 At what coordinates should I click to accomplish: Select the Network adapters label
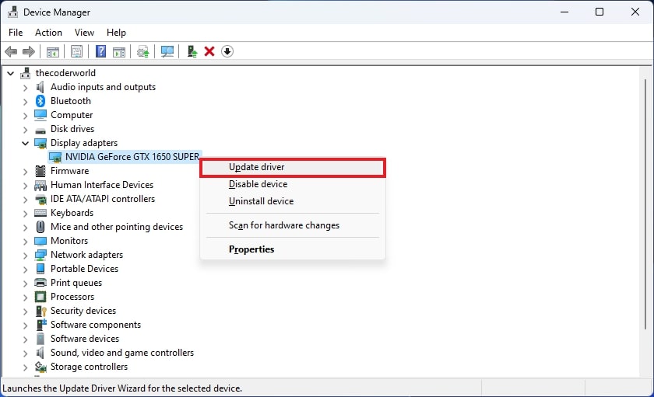pos(86,255)
